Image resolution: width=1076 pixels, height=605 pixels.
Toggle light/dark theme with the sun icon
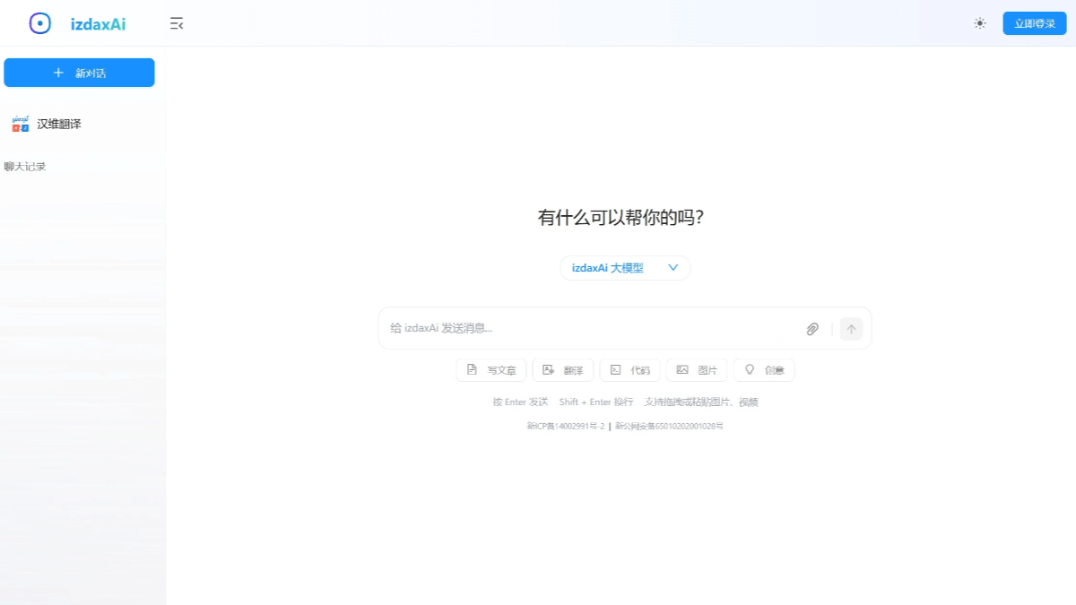tap(980, 23)
